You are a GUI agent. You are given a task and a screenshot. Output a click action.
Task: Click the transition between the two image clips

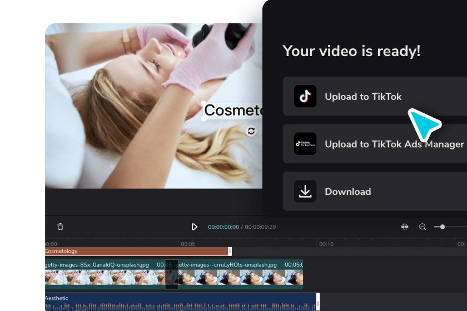click(x=172, y=274)
